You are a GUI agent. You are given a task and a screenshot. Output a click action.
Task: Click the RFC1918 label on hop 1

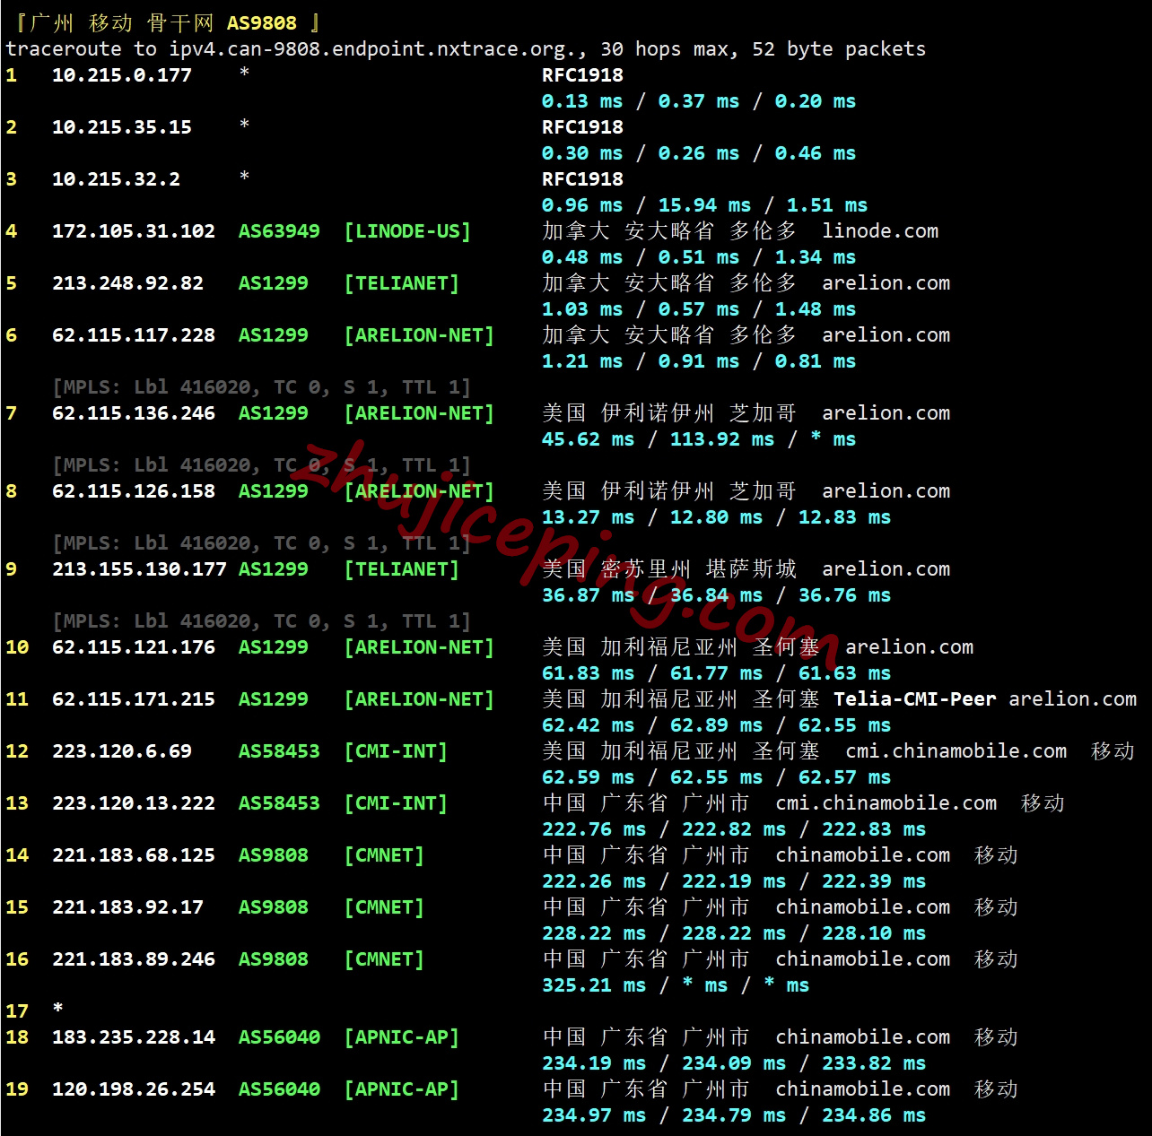point(582,75)
